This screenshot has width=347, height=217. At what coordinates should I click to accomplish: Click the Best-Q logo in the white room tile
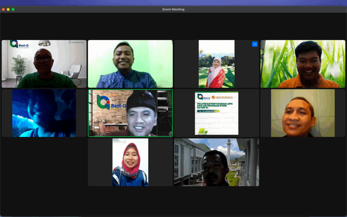click(x=19, y=44)
